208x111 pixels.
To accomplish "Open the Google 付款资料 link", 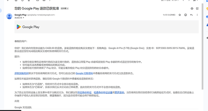I will (x=84, y=73).
